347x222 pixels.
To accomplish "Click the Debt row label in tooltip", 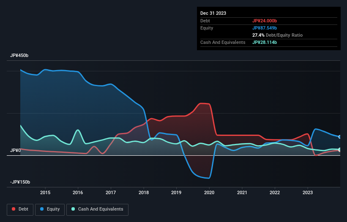I will [x=205, y=21].
